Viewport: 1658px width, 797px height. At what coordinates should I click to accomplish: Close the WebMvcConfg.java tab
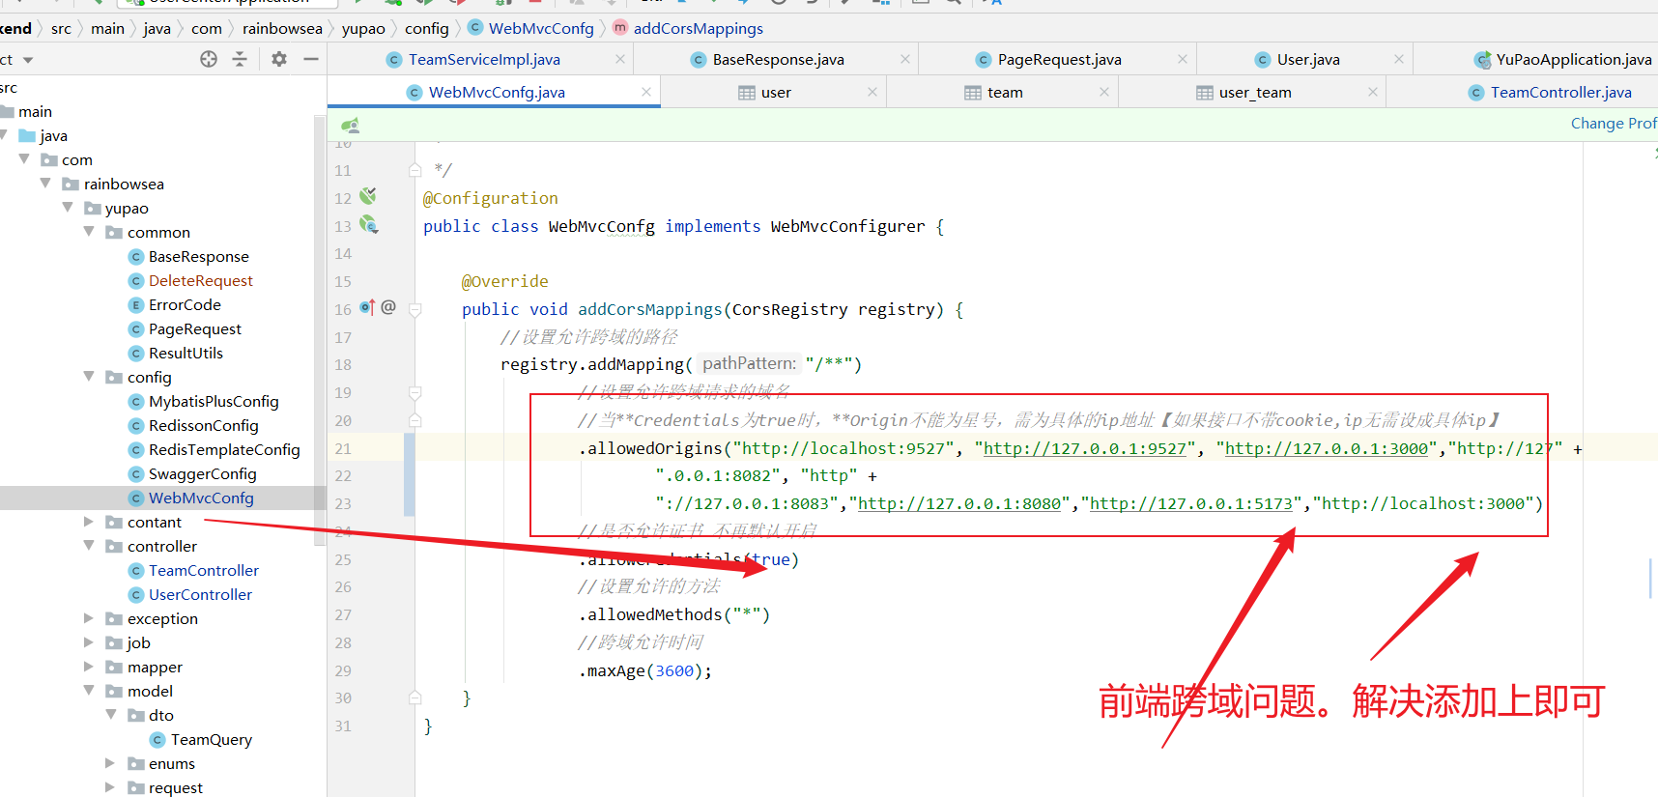click(x=646, y=92)
